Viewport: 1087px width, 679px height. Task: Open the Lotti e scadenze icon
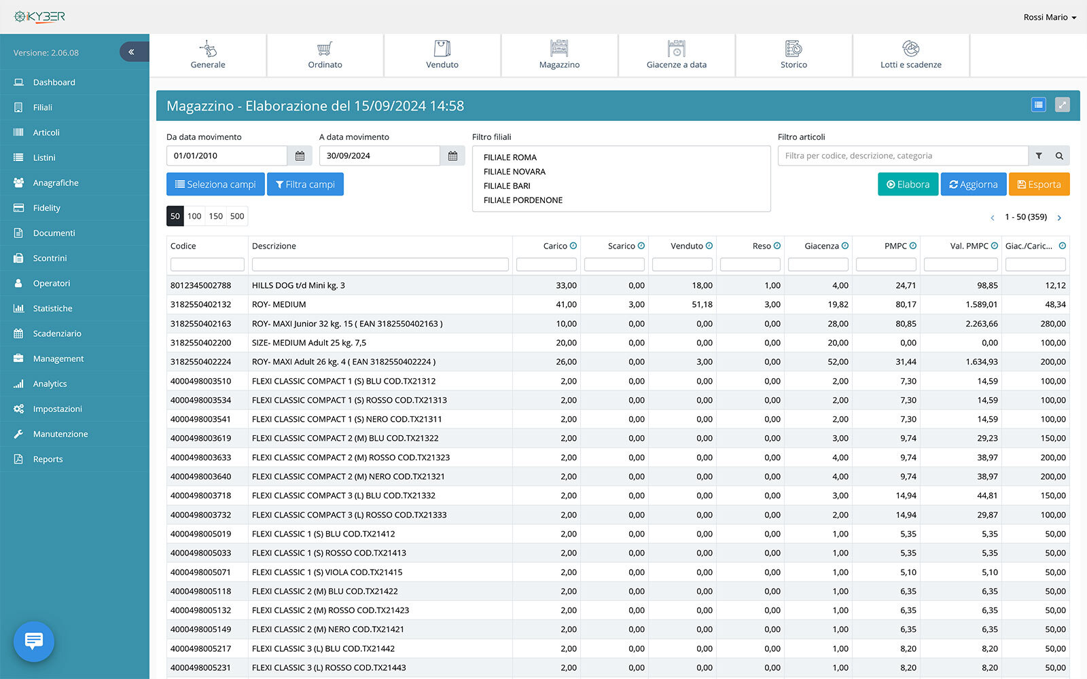click(911, 48)
